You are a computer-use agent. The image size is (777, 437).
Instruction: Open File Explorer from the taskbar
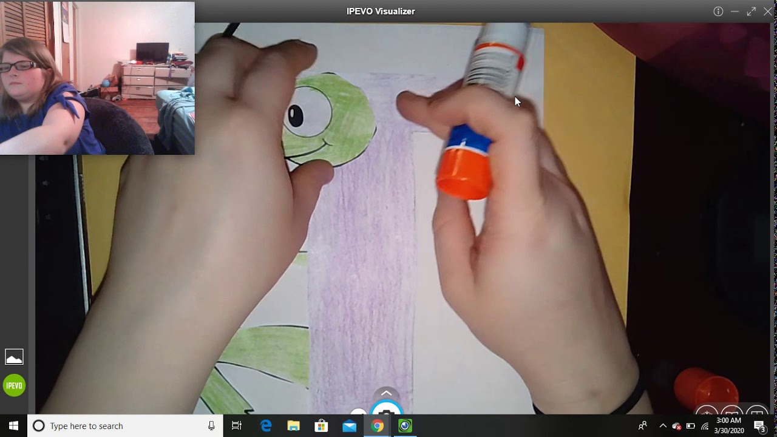point(294,426)
